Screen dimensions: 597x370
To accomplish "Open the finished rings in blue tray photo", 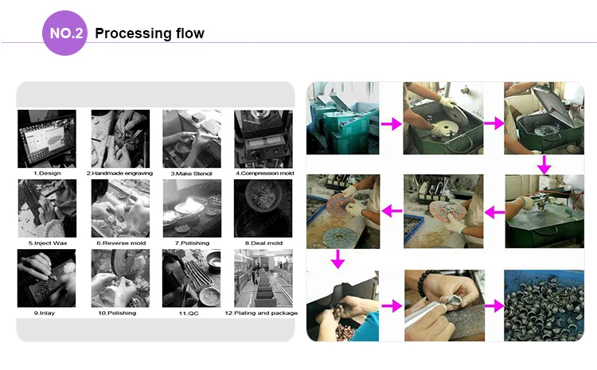I will (x=544, y=306).
